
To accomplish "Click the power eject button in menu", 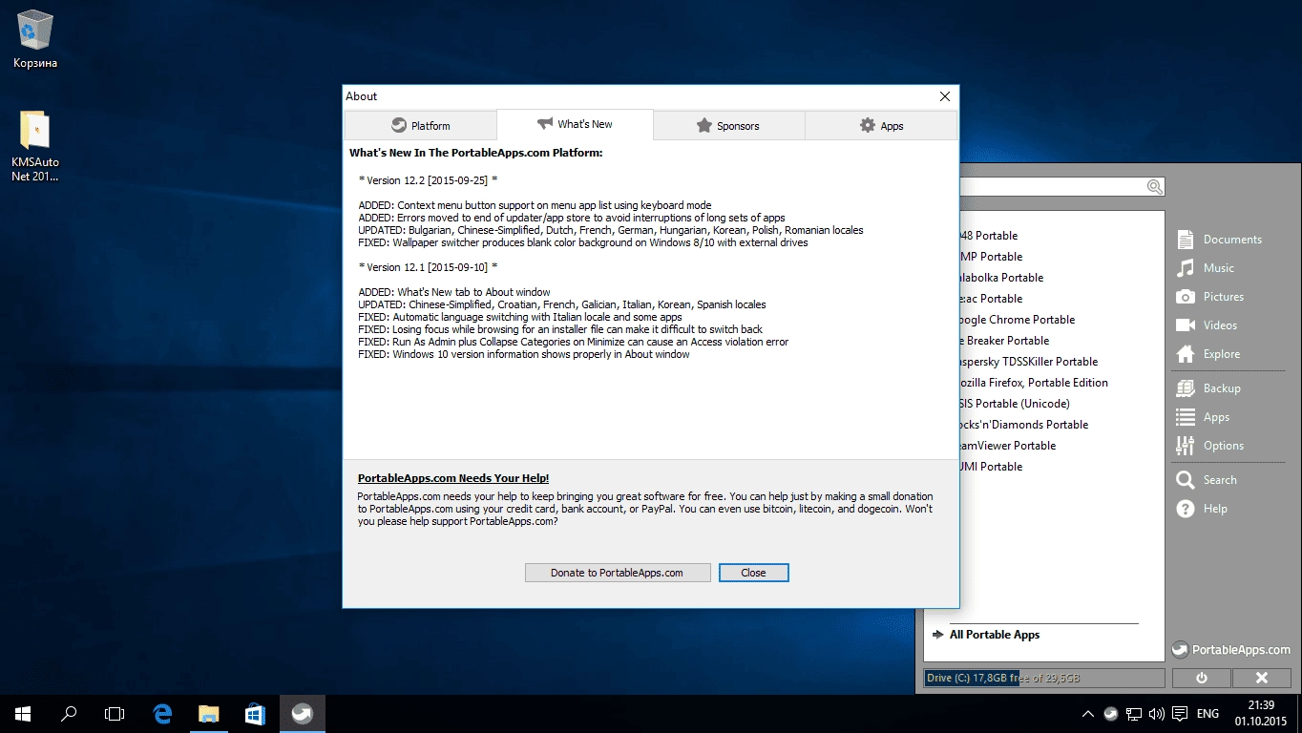I will click(1201, 678).
